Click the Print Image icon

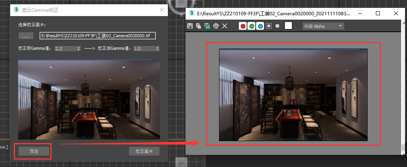click(x=216, y=26)
